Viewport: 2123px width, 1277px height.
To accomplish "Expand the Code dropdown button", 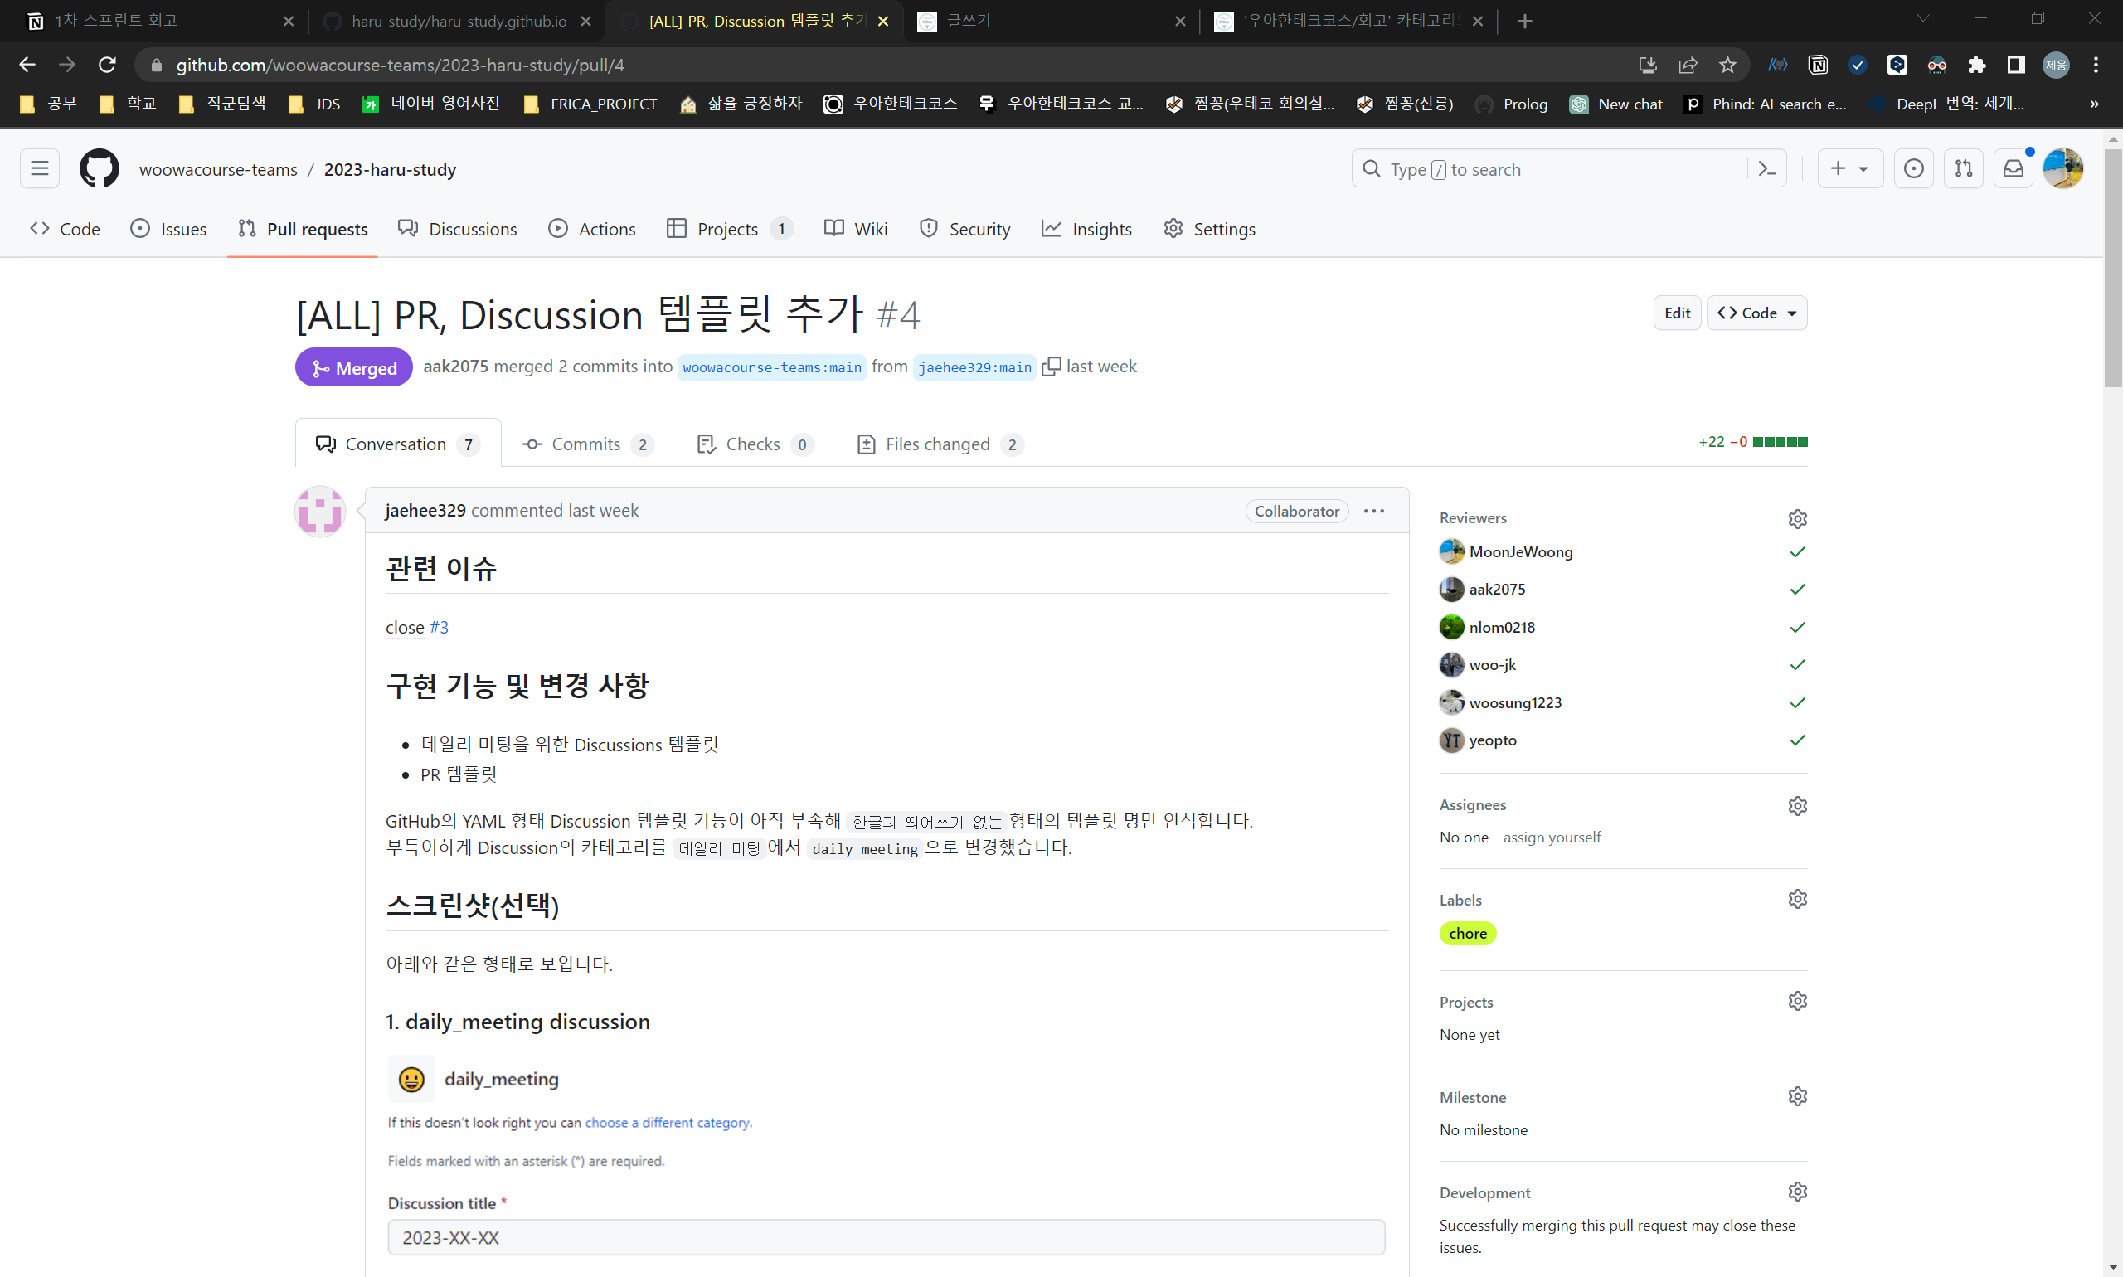I will pyautogui.click(x=1756, y=313).
